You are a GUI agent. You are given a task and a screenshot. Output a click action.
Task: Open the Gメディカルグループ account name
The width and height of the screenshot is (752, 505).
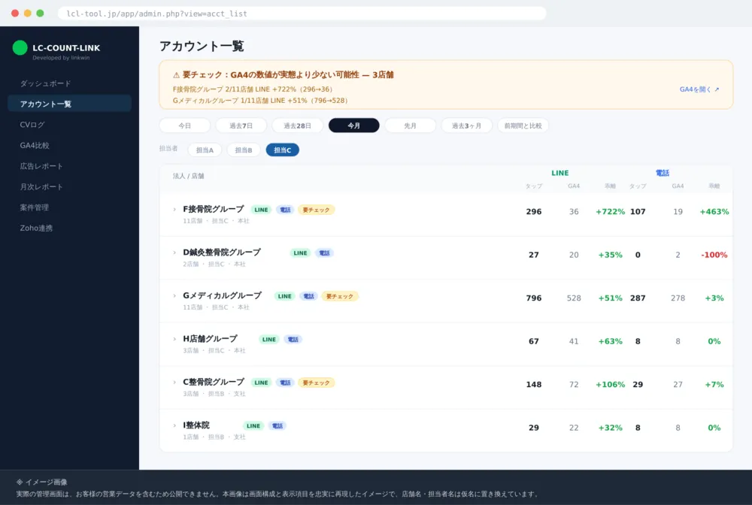222,295
